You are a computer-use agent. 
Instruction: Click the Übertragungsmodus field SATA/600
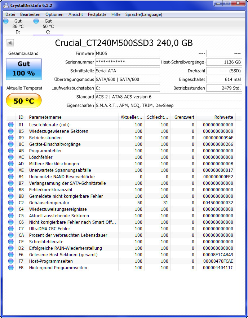(128, 79)
